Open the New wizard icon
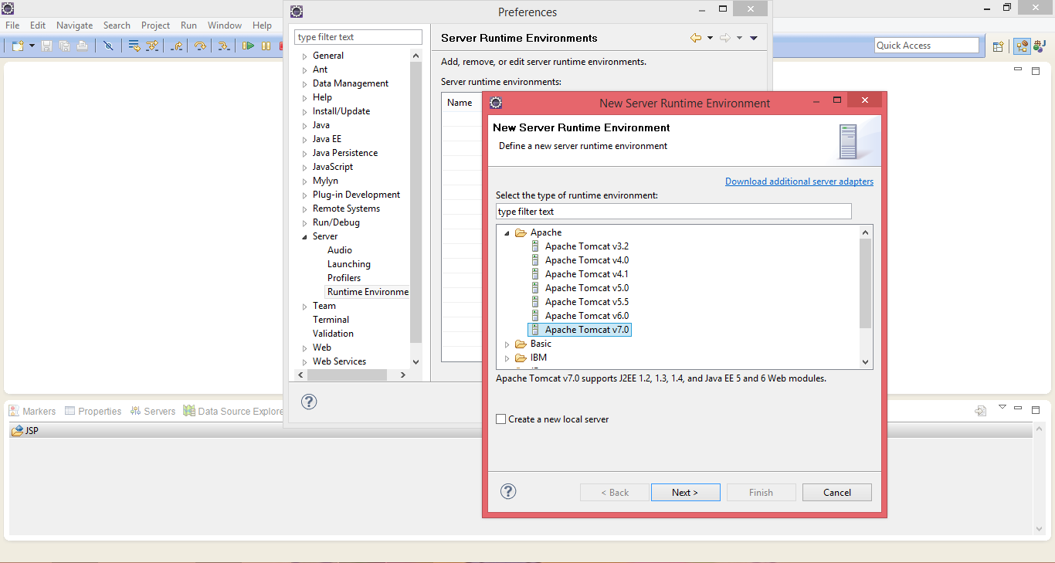The height and width of the screenshot is (563, 1055). [15, 46]
